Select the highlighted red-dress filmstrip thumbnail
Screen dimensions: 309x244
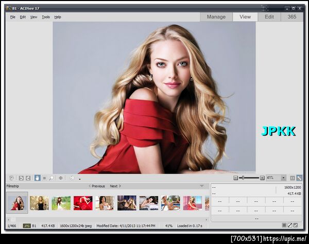pos(17,203)
